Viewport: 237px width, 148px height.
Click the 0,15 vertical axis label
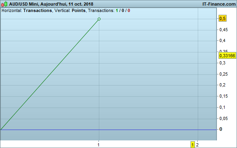(x=223, y=96)
